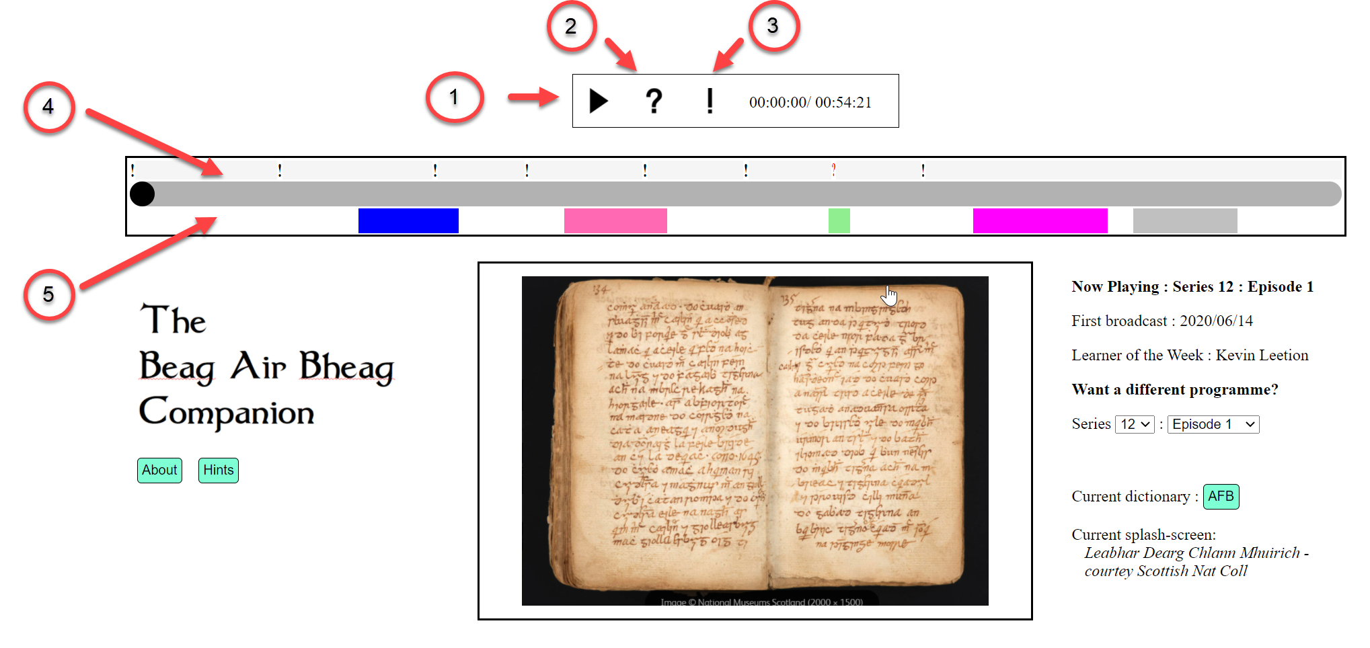The image size is (1370, 648).
Task: Click Want a different programme? heading
Action: (1175, 389)
